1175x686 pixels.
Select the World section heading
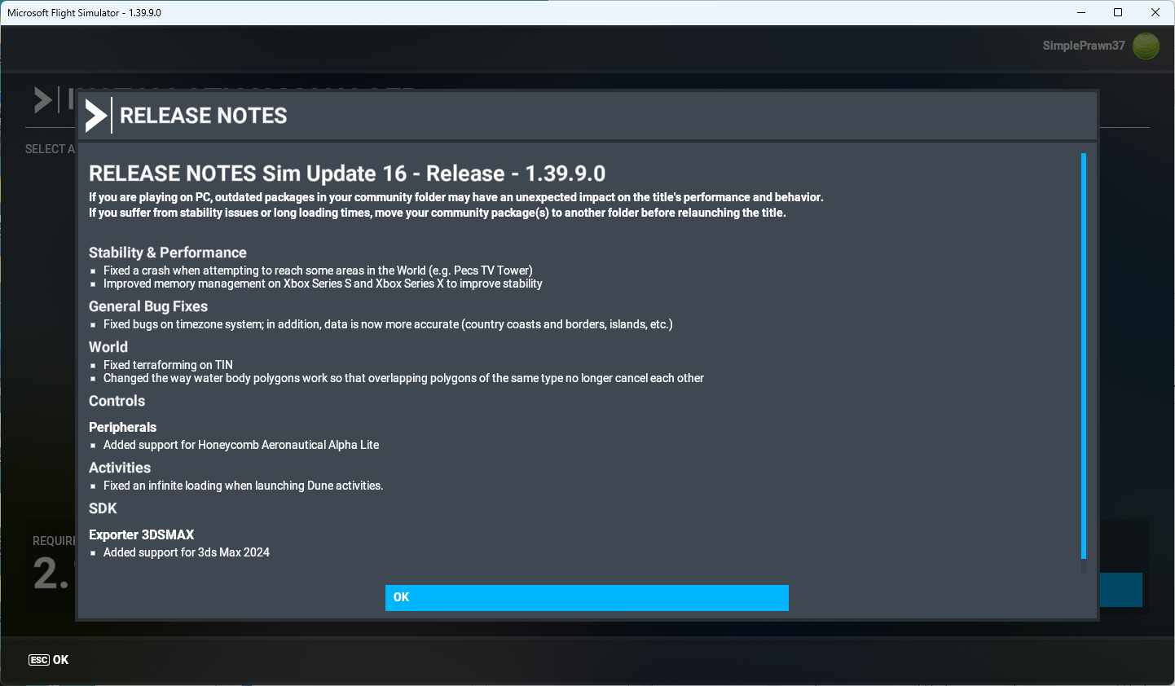[108, 347]
